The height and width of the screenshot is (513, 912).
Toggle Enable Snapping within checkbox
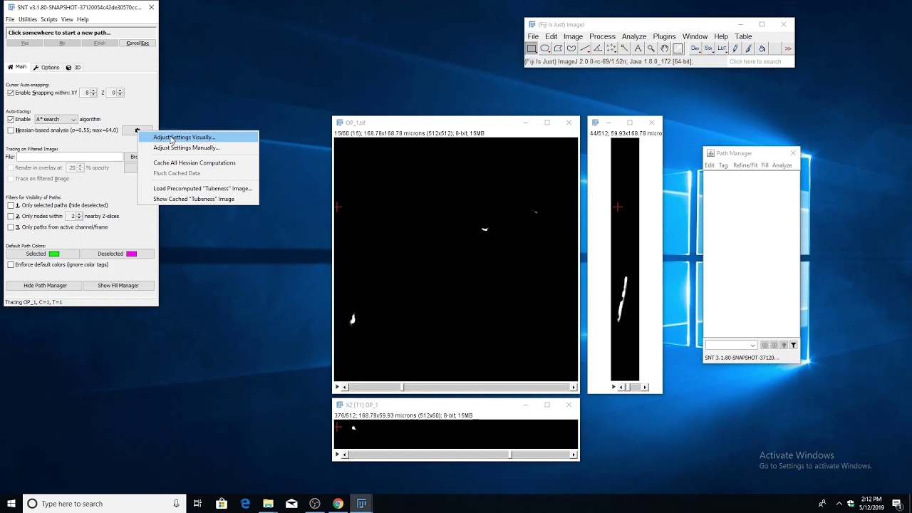[10, 93]
